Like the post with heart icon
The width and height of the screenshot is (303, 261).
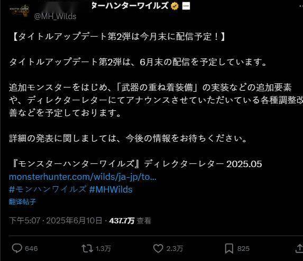point(158,248)
